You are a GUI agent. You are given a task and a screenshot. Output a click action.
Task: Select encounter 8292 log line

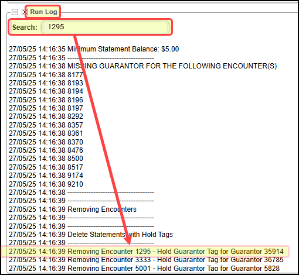[46, 116]
